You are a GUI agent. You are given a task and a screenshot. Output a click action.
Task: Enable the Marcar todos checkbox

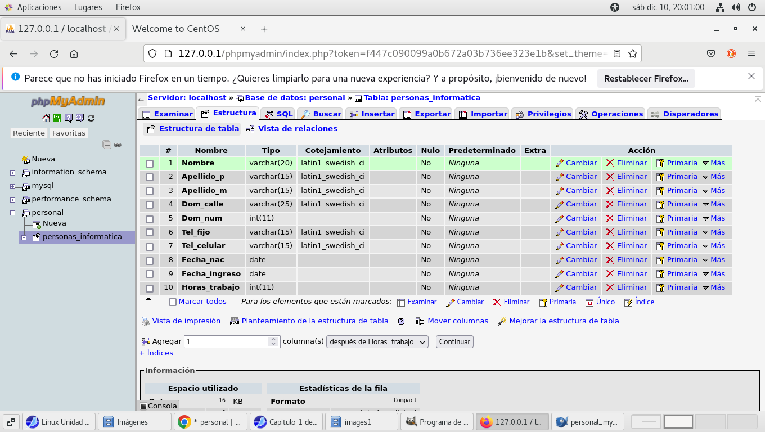tap(173, 302)
